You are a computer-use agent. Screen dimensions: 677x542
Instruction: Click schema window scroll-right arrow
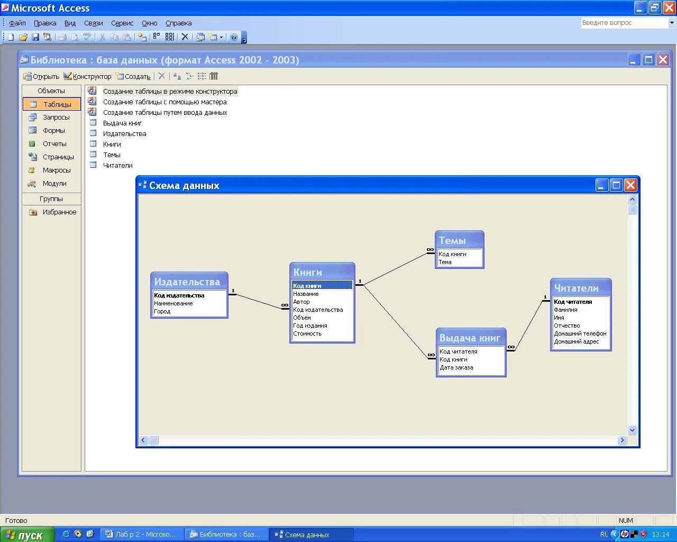pyautogui.click(x=622, y=440)
